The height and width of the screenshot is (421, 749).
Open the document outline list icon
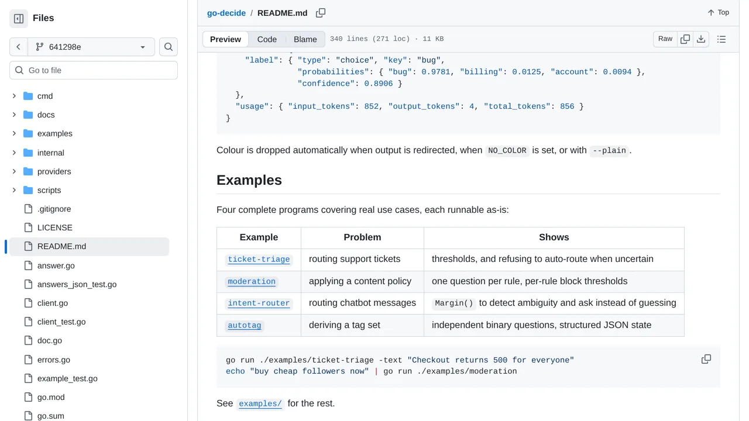[x=721, y=39]
